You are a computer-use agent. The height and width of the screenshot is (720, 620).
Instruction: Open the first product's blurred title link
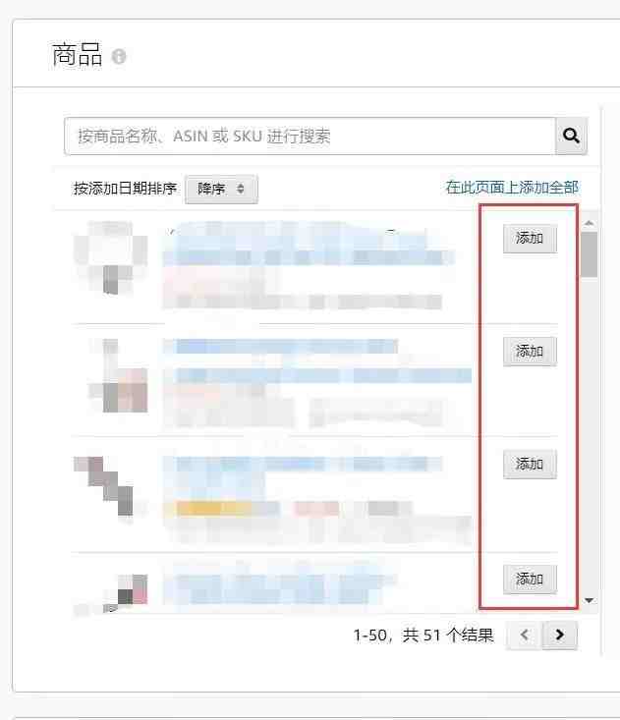click(x=309, y=244)
